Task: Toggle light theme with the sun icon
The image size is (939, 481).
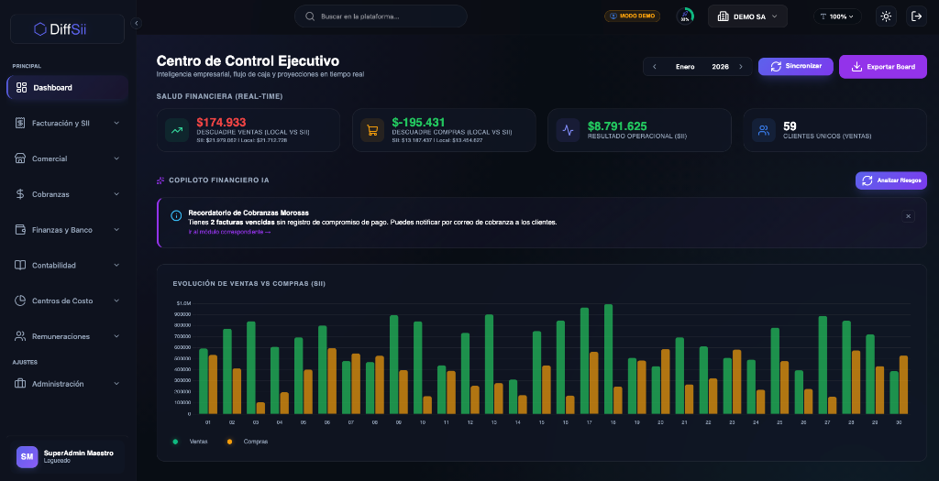Action: 887,16
